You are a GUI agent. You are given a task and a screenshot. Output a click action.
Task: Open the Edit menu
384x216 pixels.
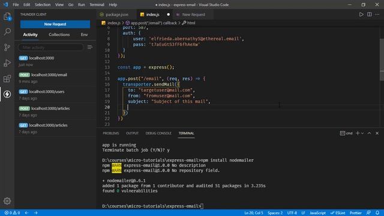(26, 5)
